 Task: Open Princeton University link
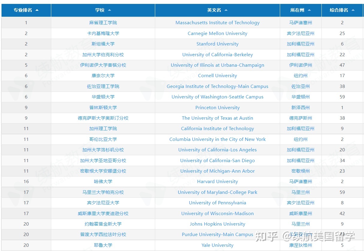pyautogui.click(x=218, y=108)
